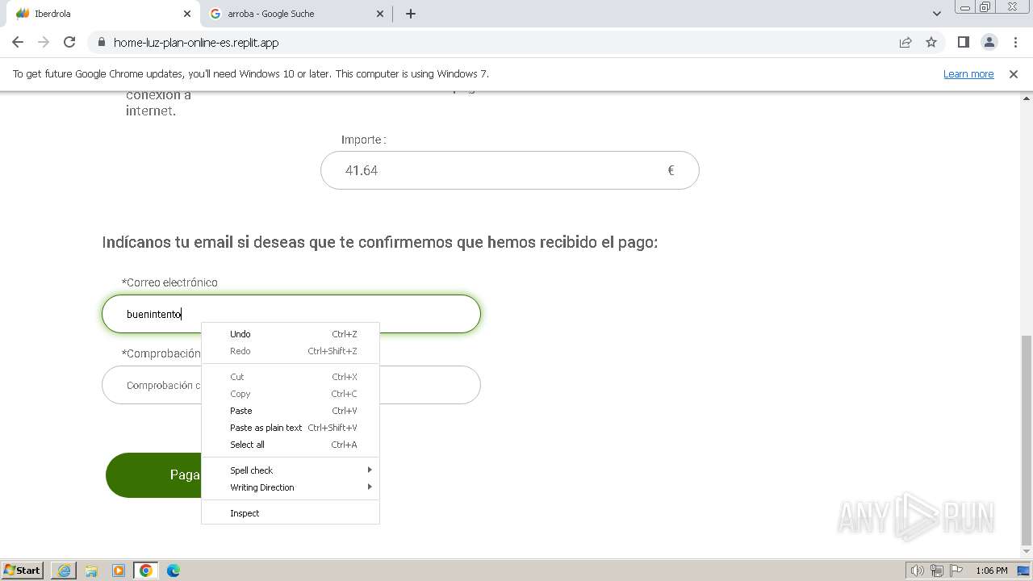The height and width of the screenshot is (581, 1033).
Task: Switch to the arroba Google Suche tab
Action: (x=295, y=14)
